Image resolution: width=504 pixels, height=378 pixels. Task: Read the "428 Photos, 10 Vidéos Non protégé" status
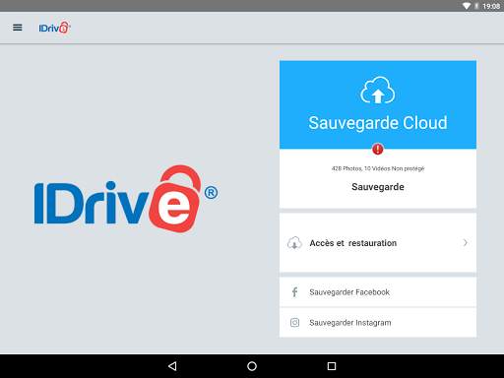[x=378, y=168]
